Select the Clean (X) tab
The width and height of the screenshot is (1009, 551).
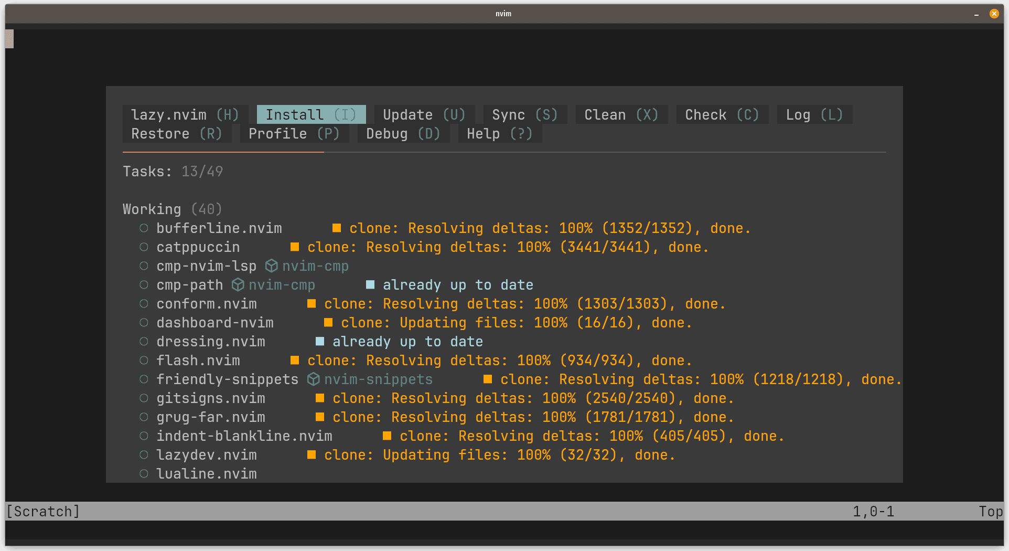pyautogui.click(x=621, y=115)
